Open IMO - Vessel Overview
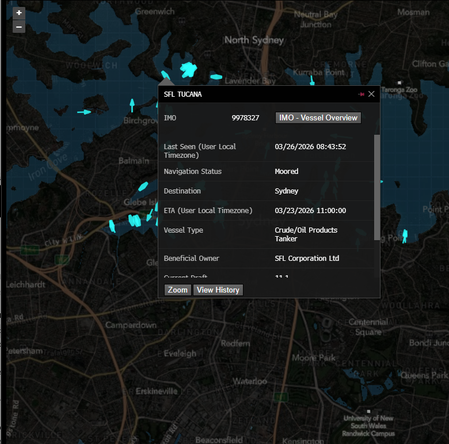449x444 pixels. (318, 117)
